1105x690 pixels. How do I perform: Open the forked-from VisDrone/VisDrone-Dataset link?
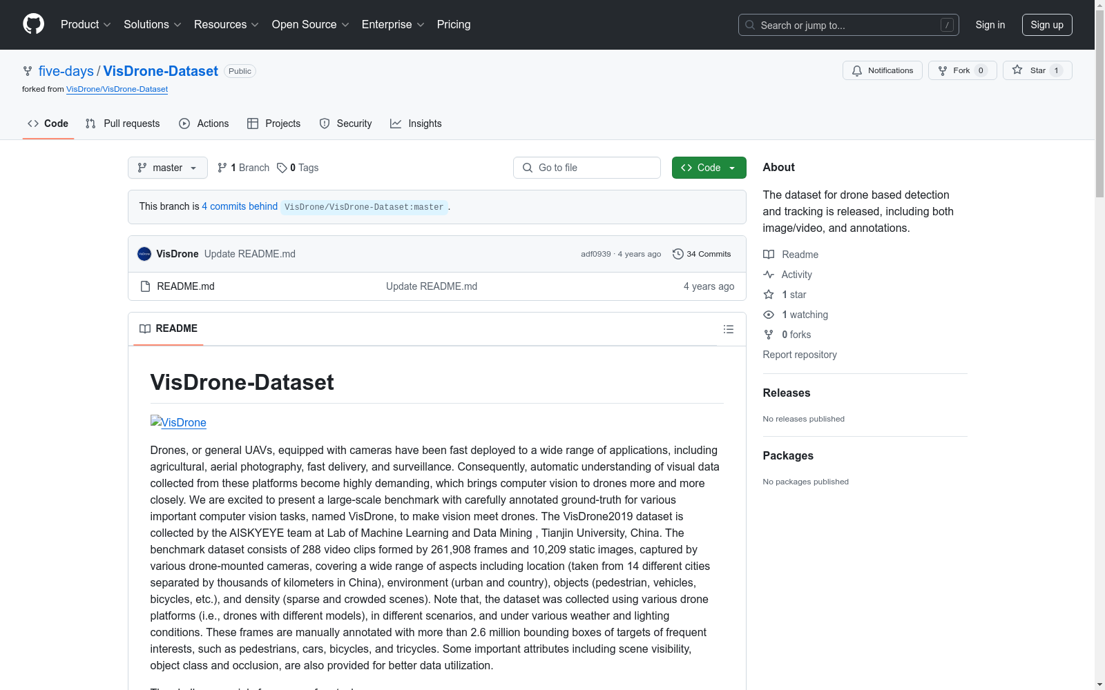[117, 89]
